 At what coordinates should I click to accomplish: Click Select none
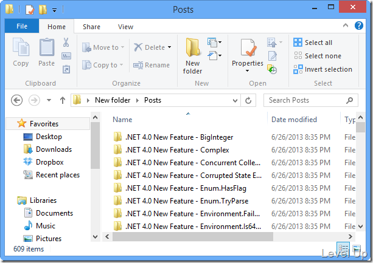[318, 56]
